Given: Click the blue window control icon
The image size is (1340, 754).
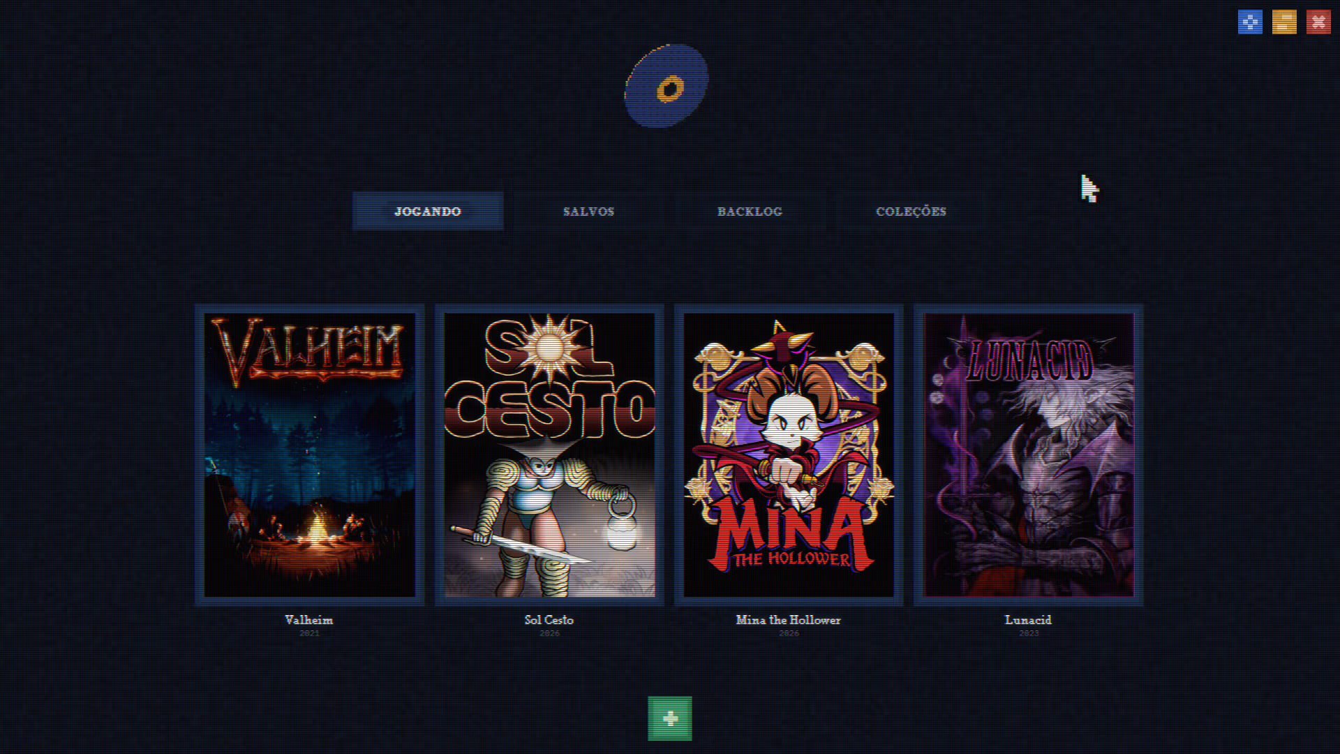Looking at the screenshot, I should click(x=1250, y=22).
